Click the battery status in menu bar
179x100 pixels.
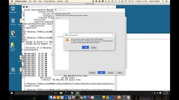click(x=131, y=1)
